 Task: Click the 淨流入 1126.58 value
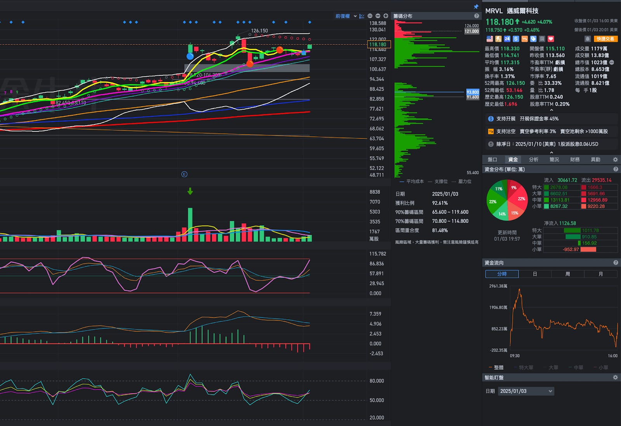click(x=567, y=223)
